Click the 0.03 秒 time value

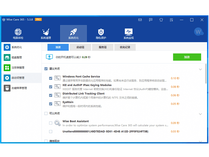pyautogui.click(x=175, y=132)
